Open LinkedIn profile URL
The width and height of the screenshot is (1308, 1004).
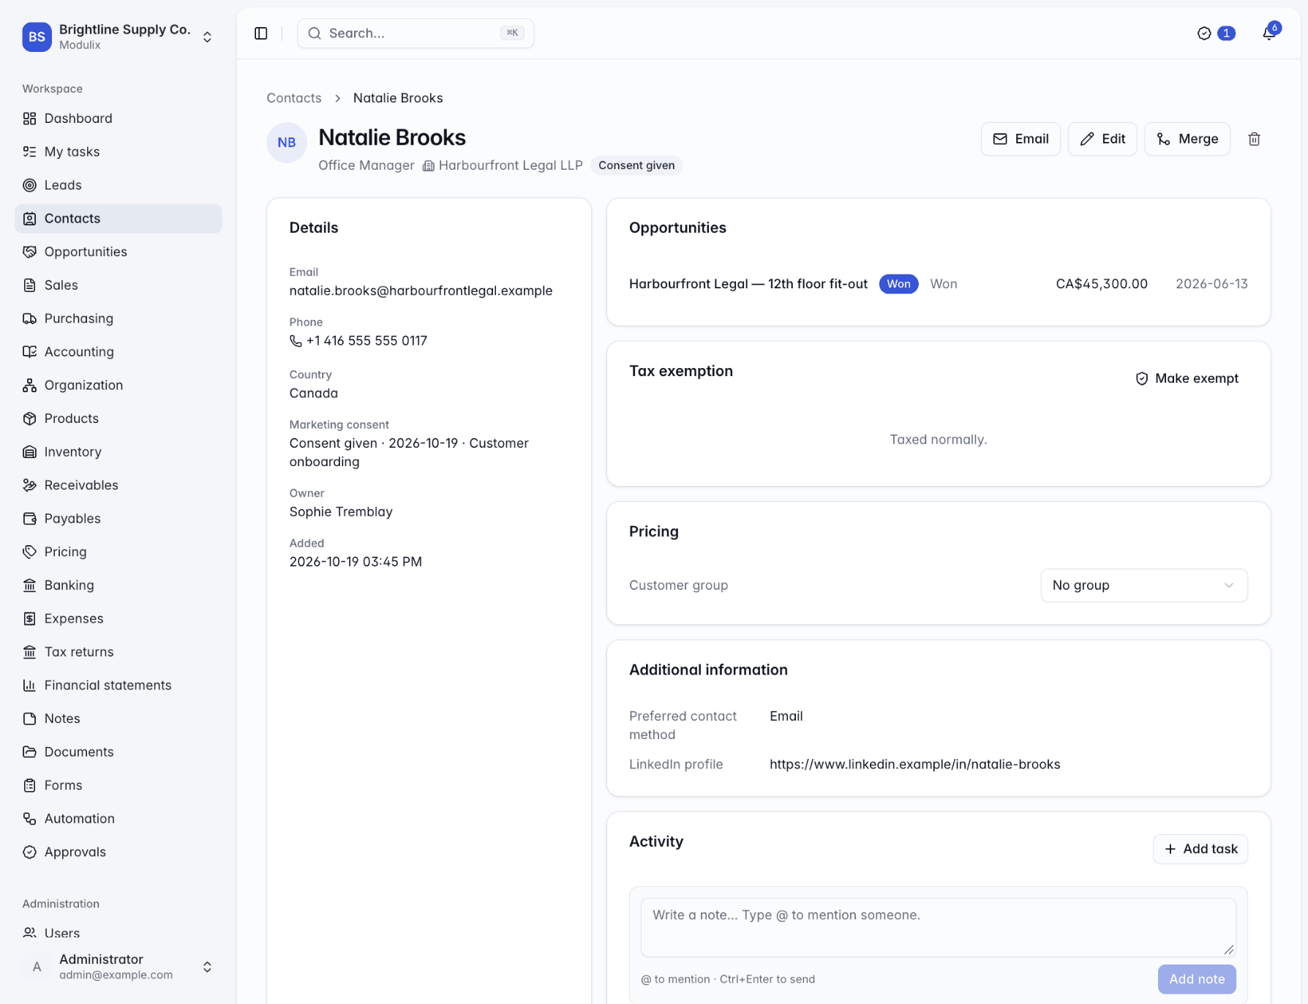click(914, 764)
